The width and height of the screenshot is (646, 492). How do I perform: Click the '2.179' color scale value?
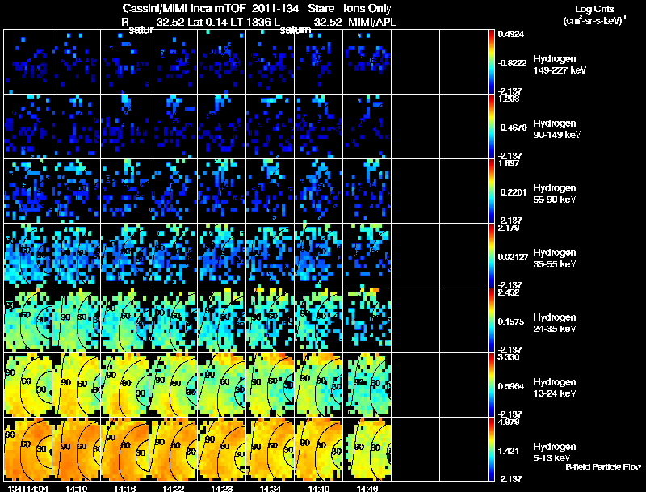pos(509,228)
